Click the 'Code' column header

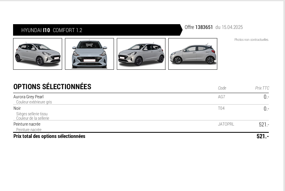(x=222, y=88)
